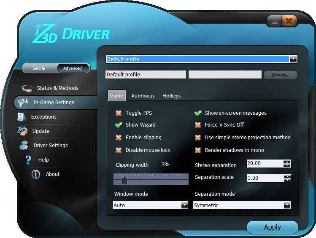Switch to the Hotkeys tab
Image resolution: width=316 pixels, height=238 pixels.
[x=172, y=96]
